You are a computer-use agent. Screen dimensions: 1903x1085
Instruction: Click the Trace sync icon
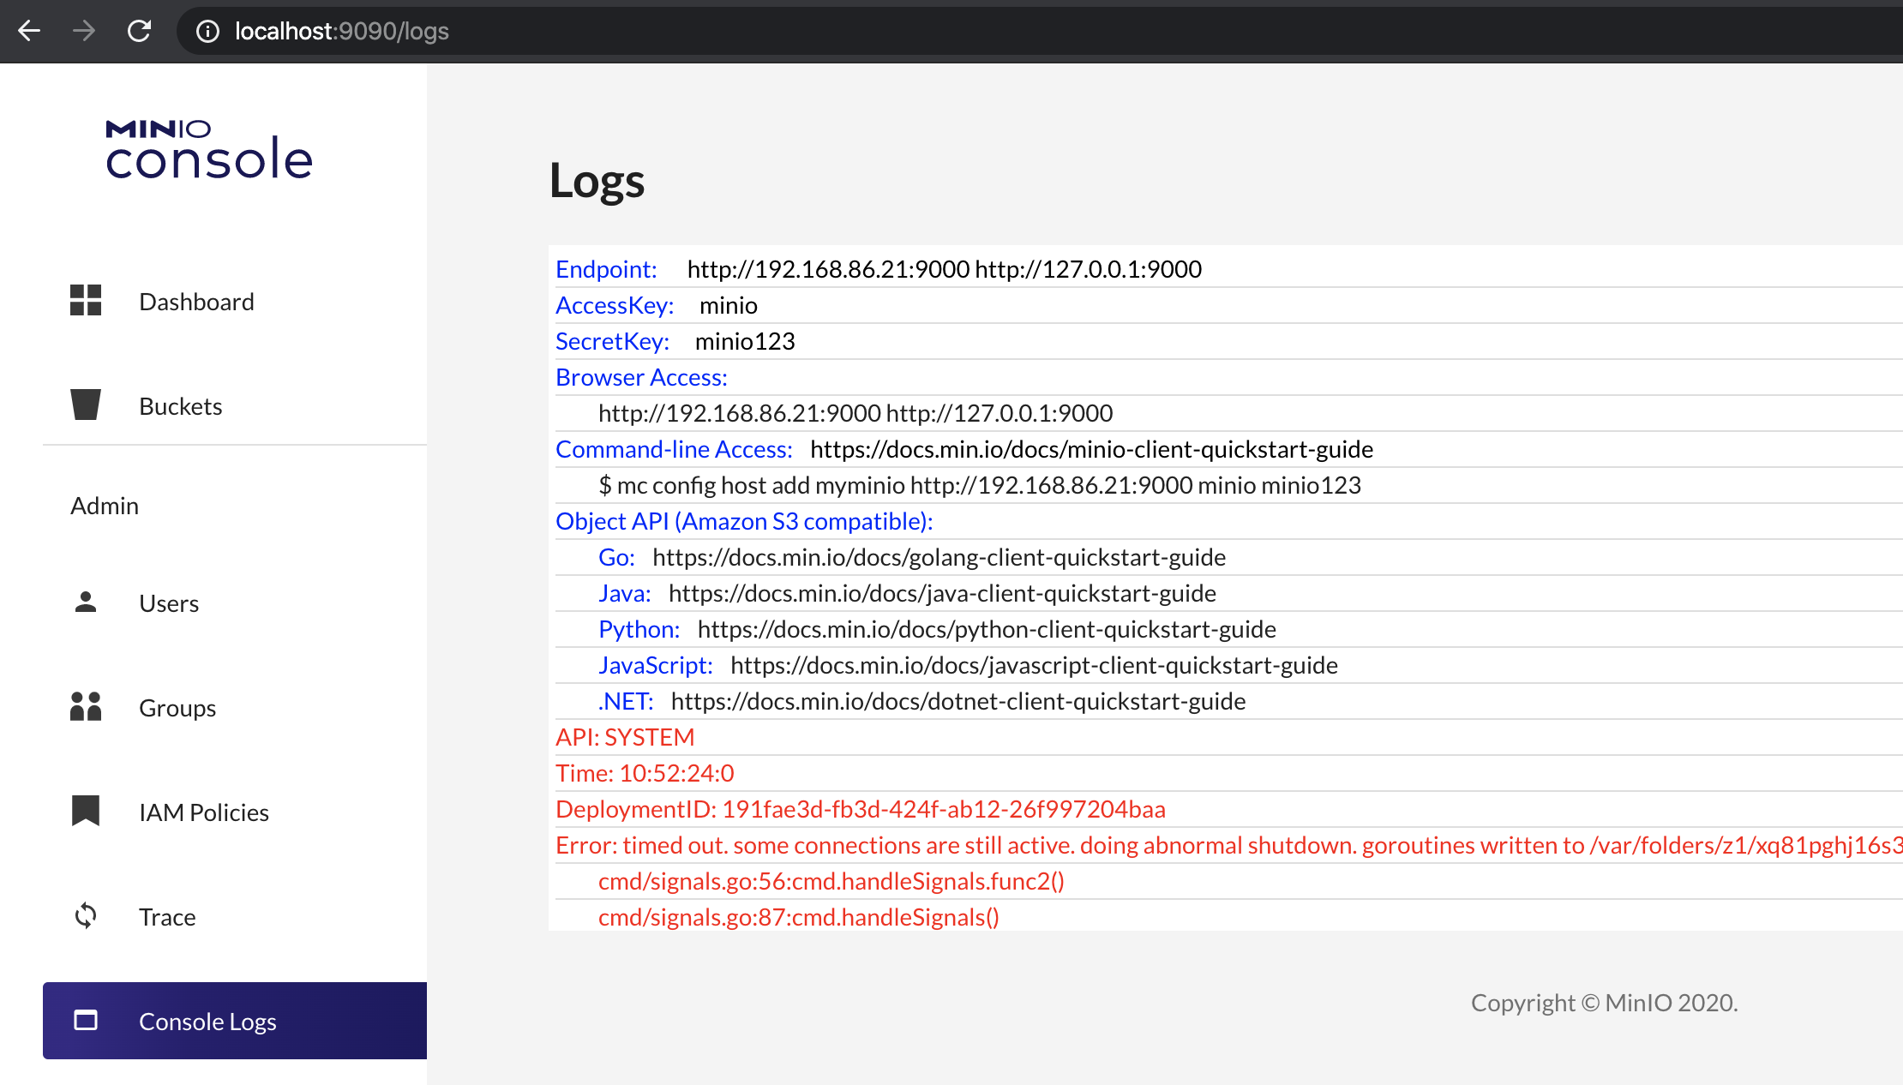tap(86, 916)
